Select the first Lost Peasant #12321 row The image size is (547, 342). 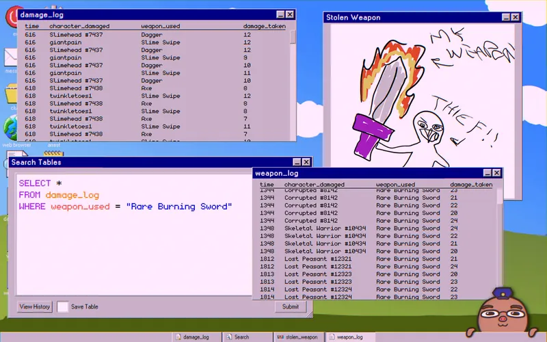tap(376, 259)
